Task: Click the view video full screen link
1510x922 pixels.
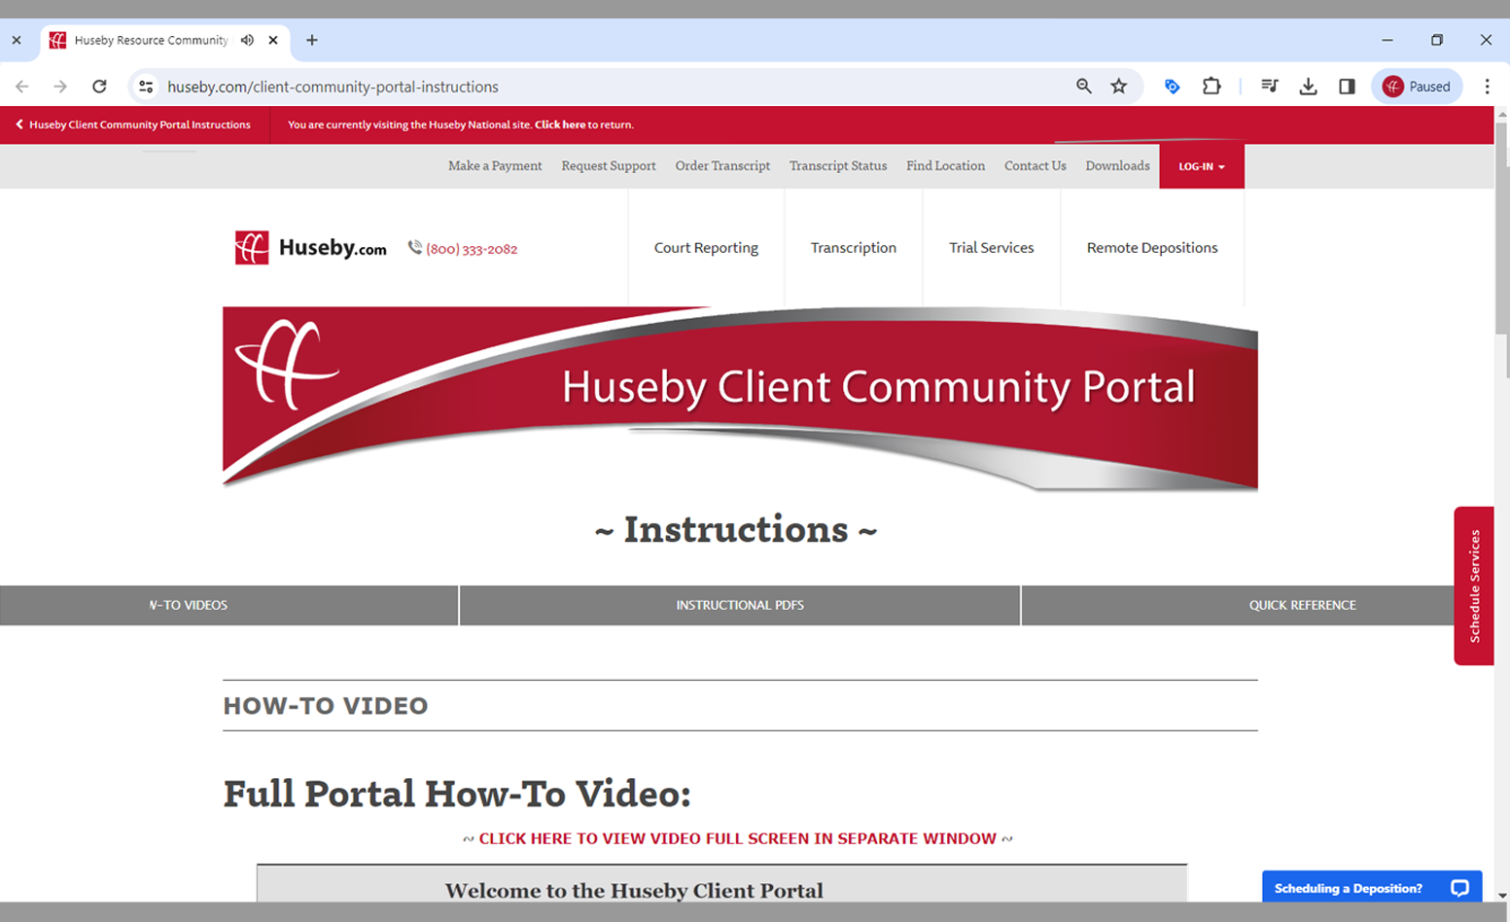Action: [737, 838]
